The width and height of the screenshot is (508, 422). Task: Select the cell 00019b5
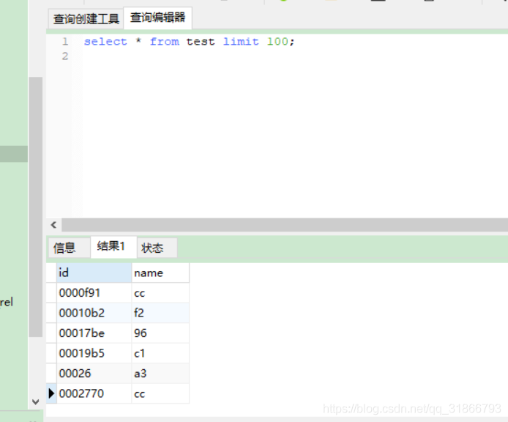click(94, 353)
